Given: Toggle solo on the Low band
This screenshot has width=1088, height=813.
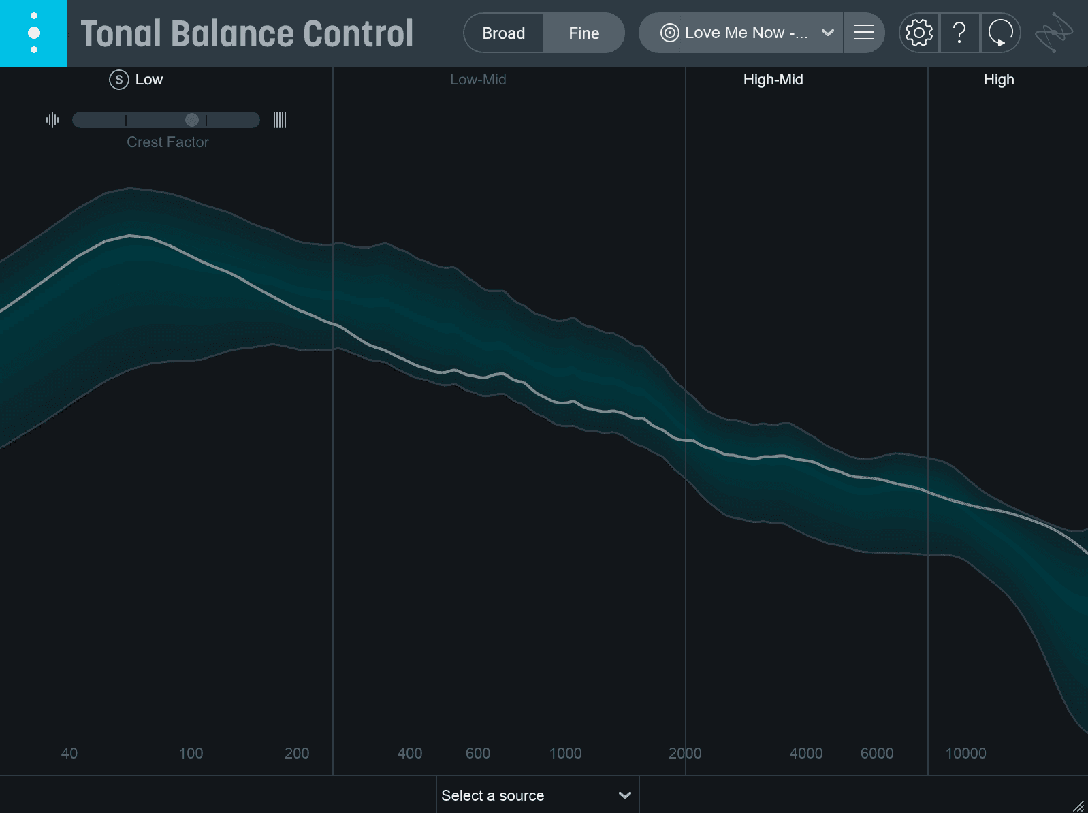Looking at the screenshot, I should coord(119,80).
